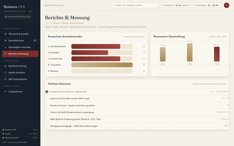Image resolution: width=234 pixels, height=146 pixels.
Task: Uncheck Kontaktstrecke definieren (digital-first)
Action: pos(47,92)
